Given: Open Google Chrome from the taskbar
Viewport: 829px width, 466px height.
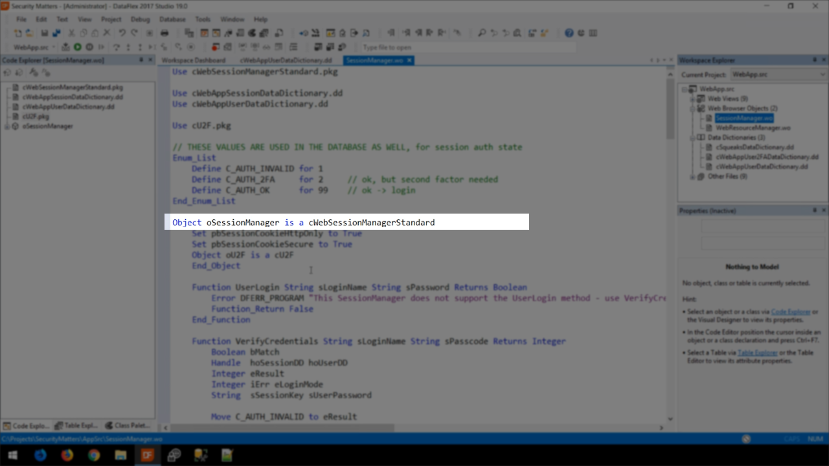Looking at the screenshot, I should [94, 455].
